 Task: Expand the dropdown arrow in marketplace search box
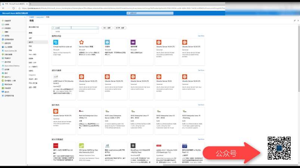98,28
